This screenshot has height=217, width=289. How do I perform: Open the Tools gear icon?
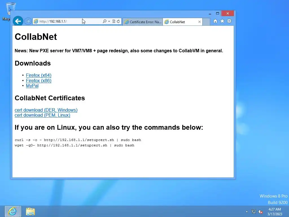(x=229, y=21)
